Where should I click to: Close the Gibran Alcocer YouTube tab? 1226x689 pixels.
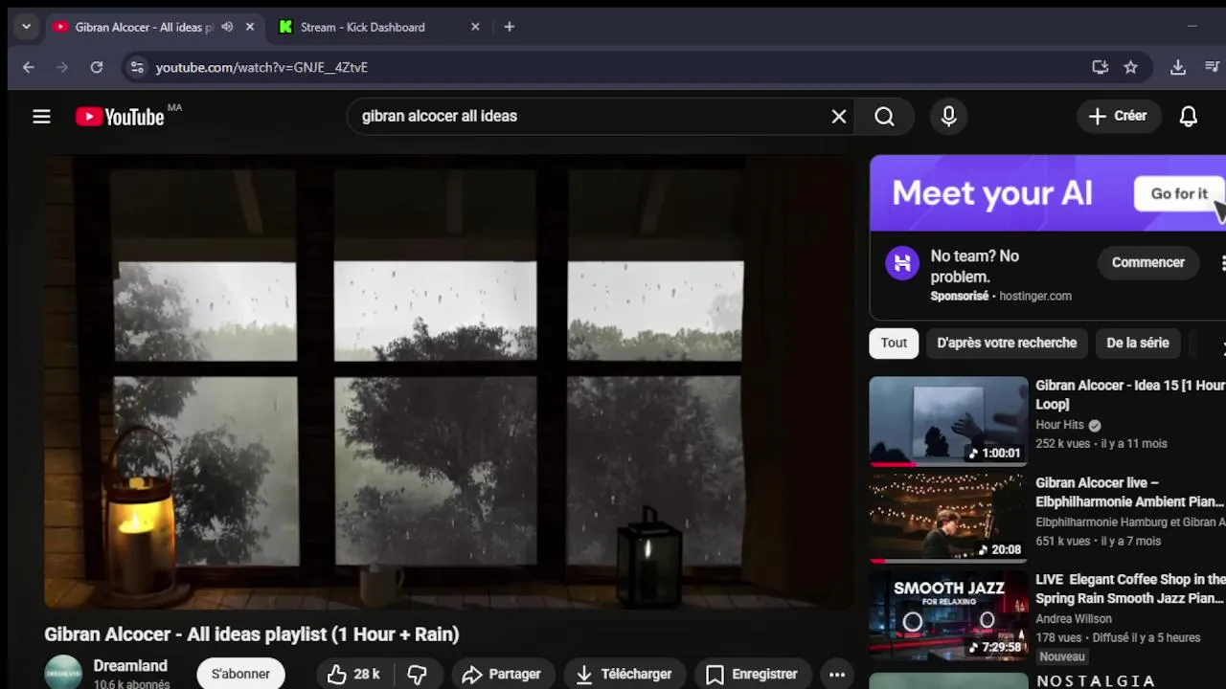tap(250, 27)
